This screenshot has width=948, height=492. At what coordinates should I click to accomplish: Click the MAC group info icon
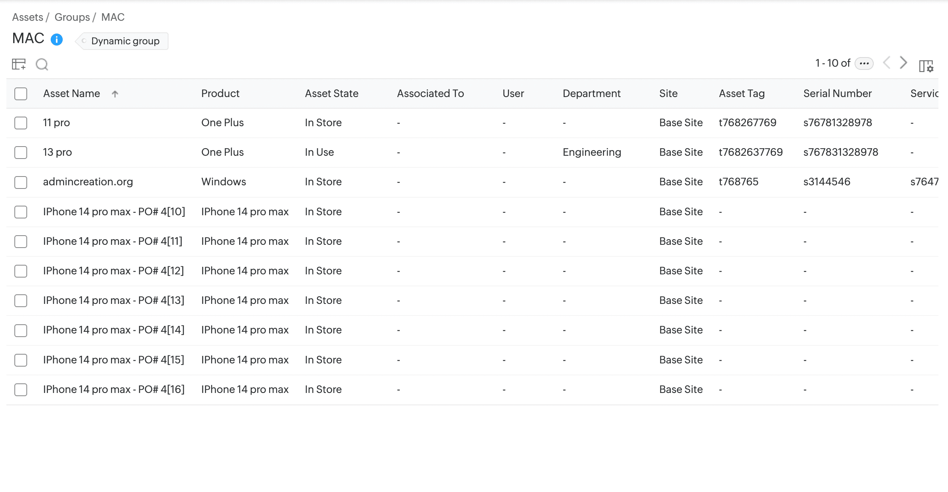coord(57,40)
